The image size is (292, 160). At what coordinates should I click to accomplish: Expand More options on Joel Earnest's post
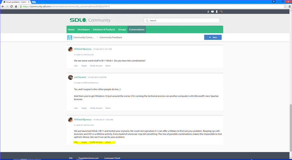(108, 108)
